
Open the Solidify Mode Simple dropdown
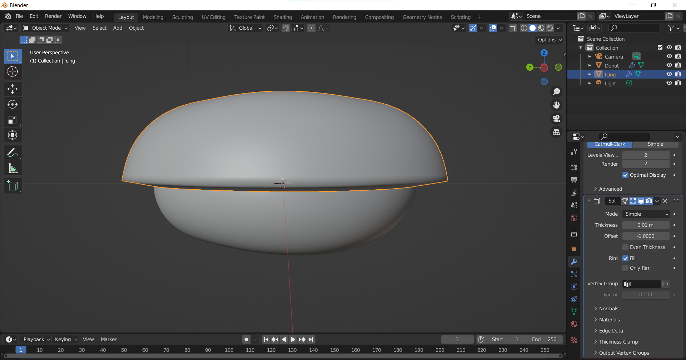(x=646, y=214)
